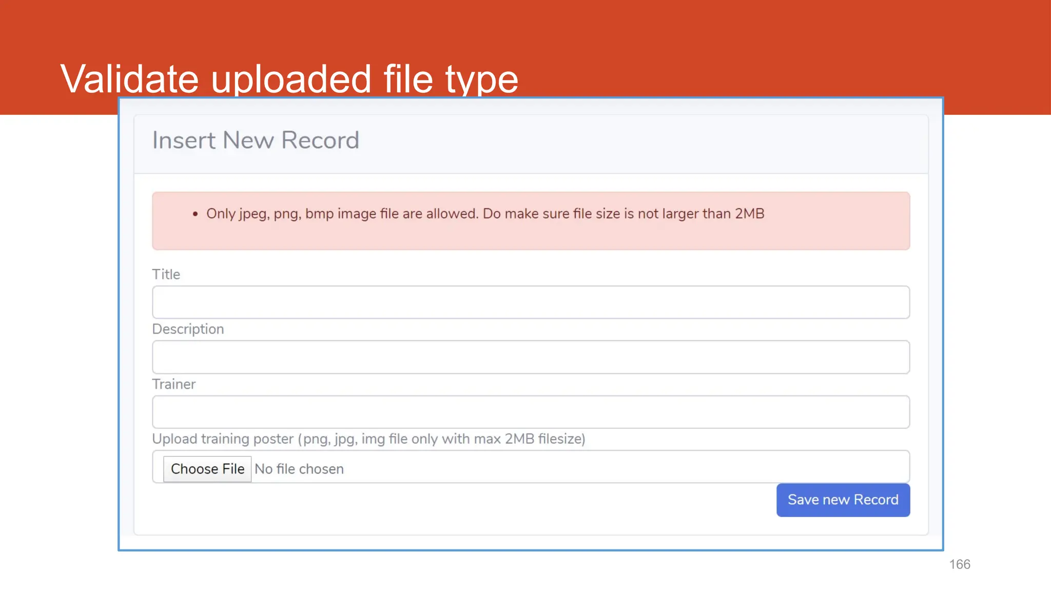
Task: Click the jpeg, png, bmp error message
Action: click(485, 214)
